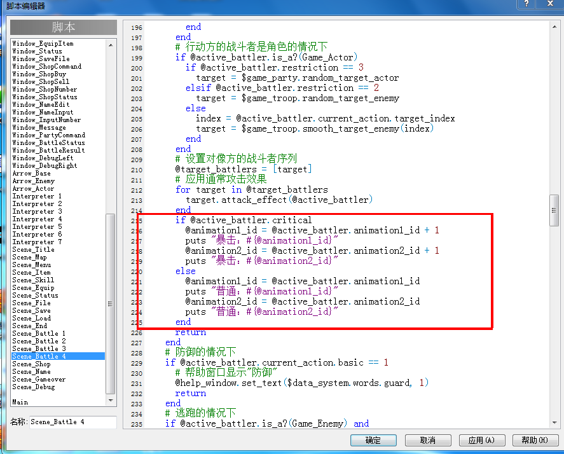Click the script list scroll up arrow
Screen dimensions: 564x454
111,45
